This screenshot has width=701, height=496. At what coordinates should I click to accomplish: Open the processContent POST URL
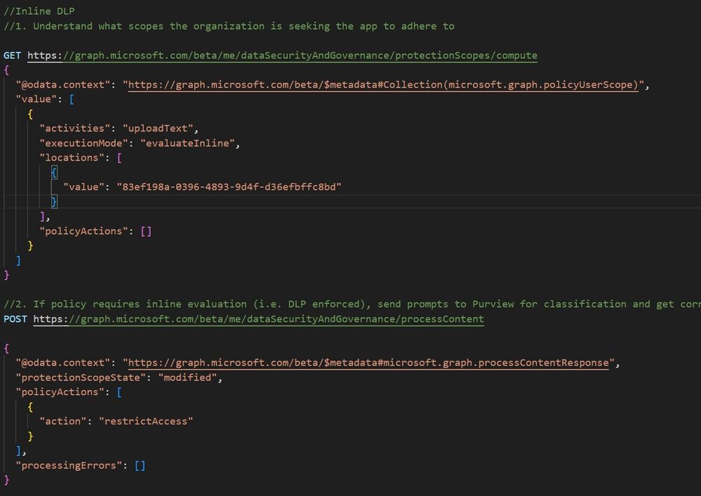point(258,319)
